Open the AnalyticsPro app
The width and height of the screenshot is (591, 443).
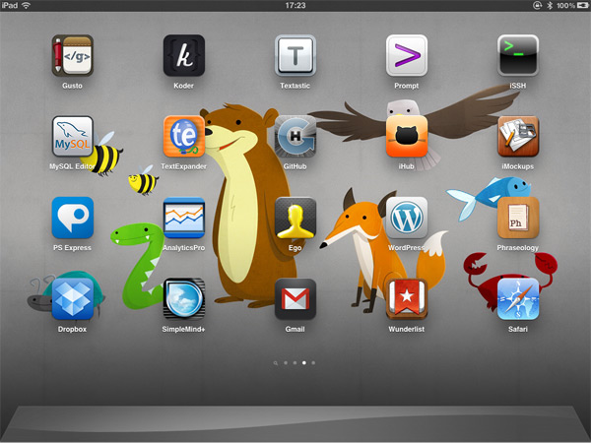[x=184, y=218]
